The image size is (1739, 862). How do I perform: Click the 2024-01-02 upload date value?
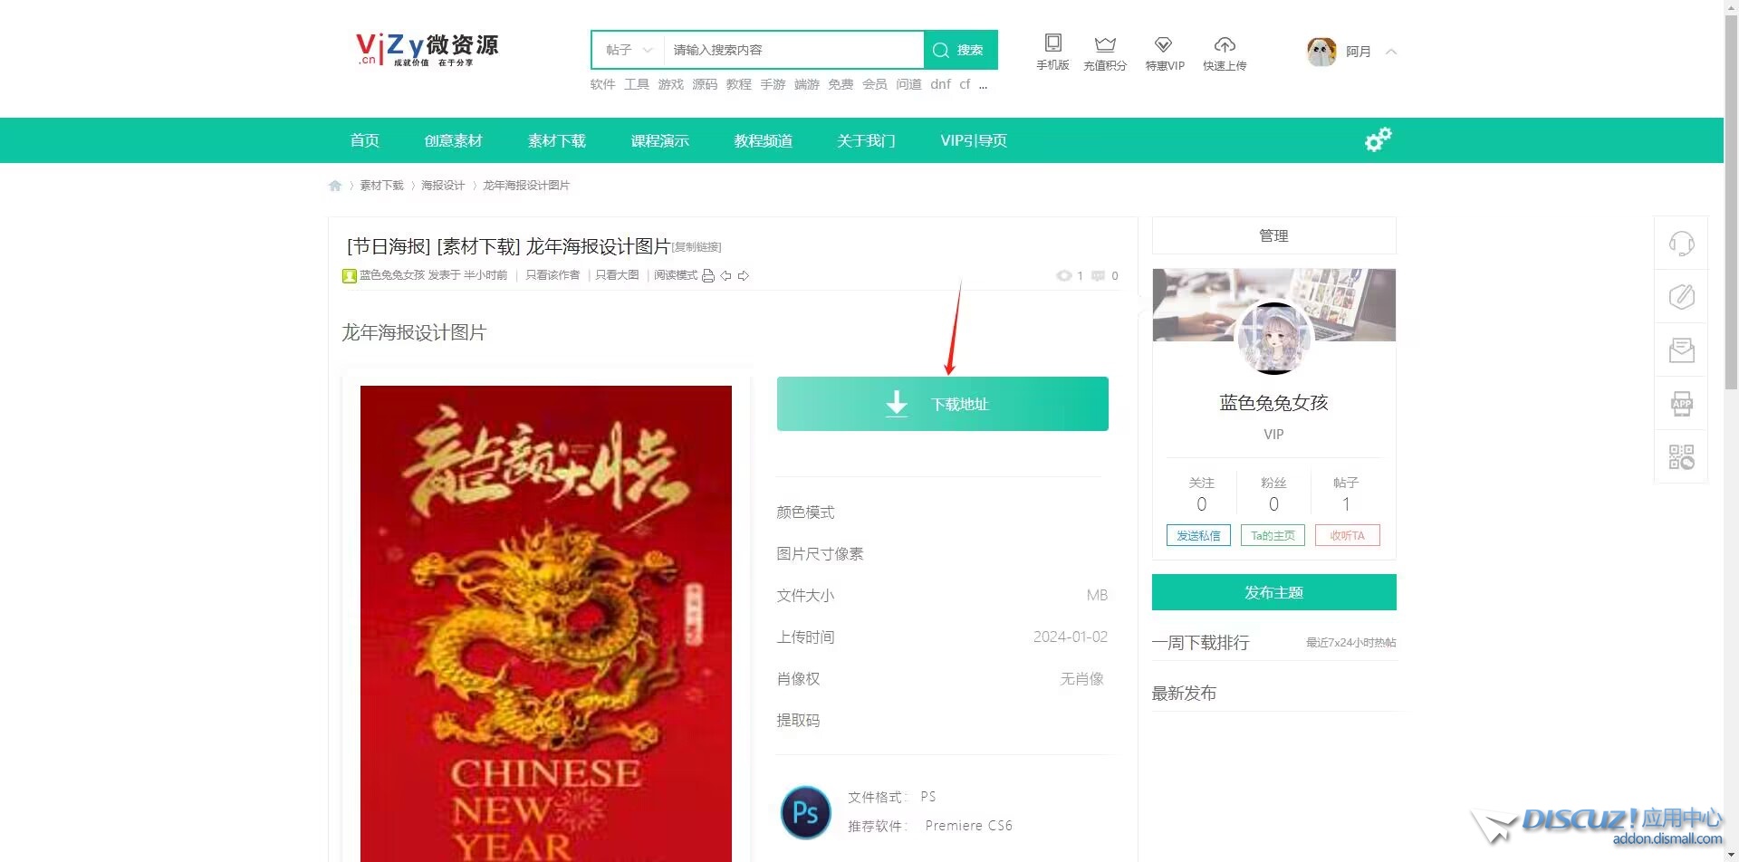tap(1070, 637)
